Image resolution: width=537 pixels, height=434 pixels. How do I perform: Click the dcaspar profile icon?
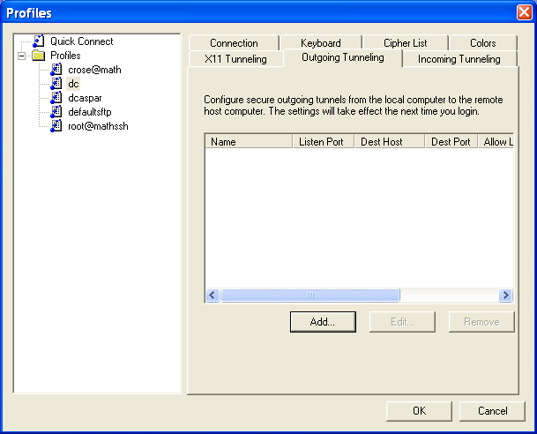tap(56, 98)
